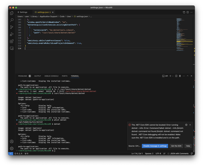Viewport: 203px width, 166px height.
Task: Dismiss the .NET Core SDK error notification
Action: 190,125
